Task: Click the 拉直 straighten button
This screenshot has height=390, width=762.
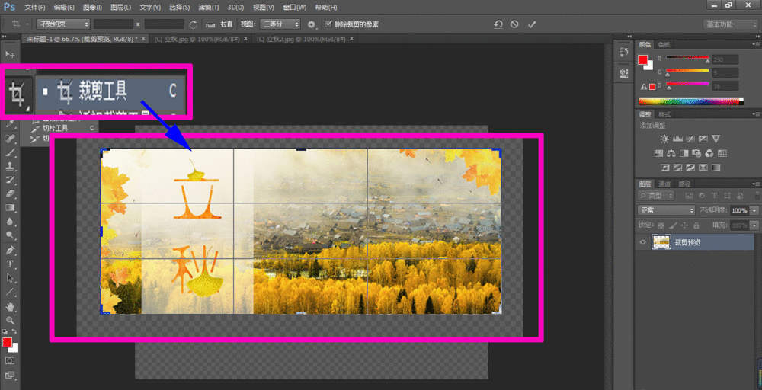Action: tap(223, 24)
